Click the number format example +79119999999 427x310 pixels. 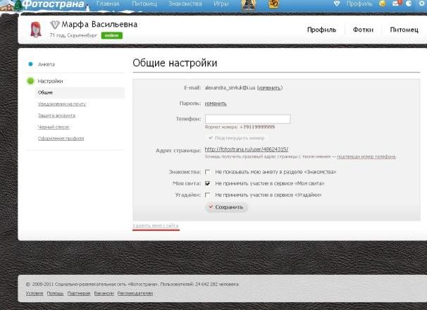coord(257,127)
